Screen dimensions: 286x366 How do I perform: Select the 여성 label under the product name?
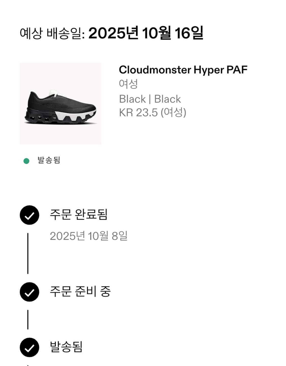[x=128, y=84]
